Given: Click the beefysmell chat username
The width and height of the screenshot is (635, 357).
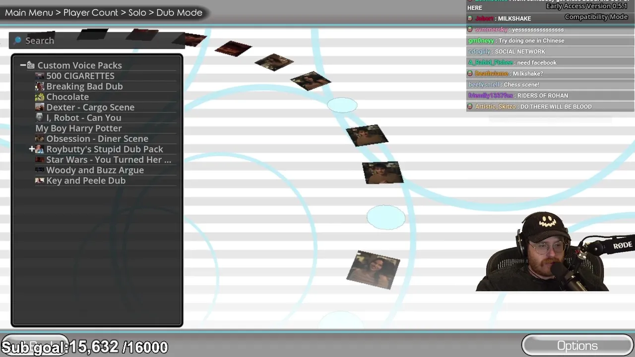Looking at the screenshot, I should coord(484,84).
